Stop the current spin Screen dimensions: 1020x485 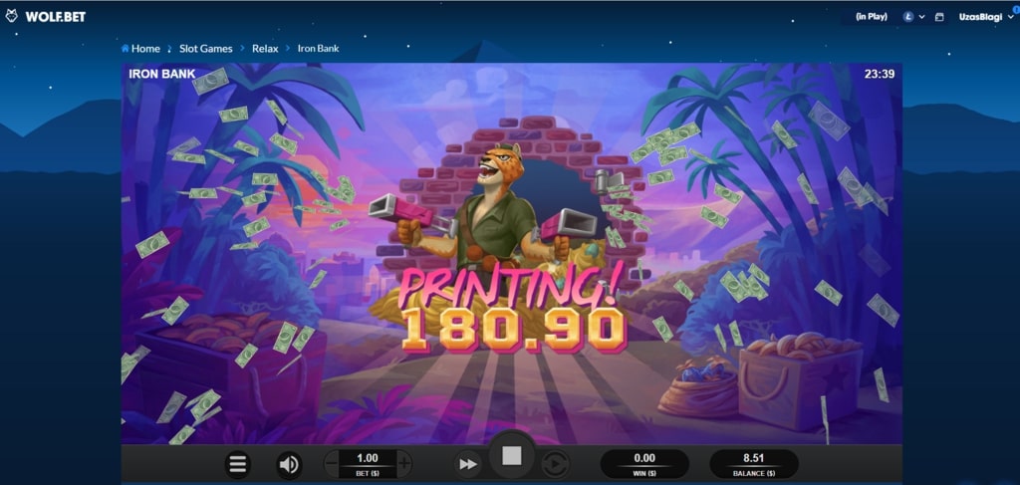(512, 456)
